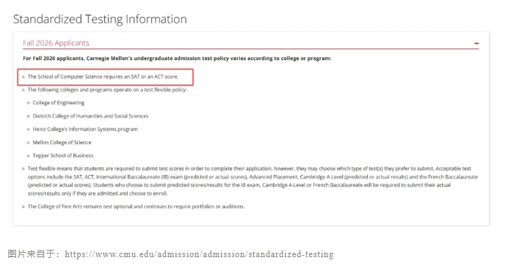This screenshot has height=266, width=511.
Task: Select the School of Computer Science requirement line
Action: coord(103,76)
